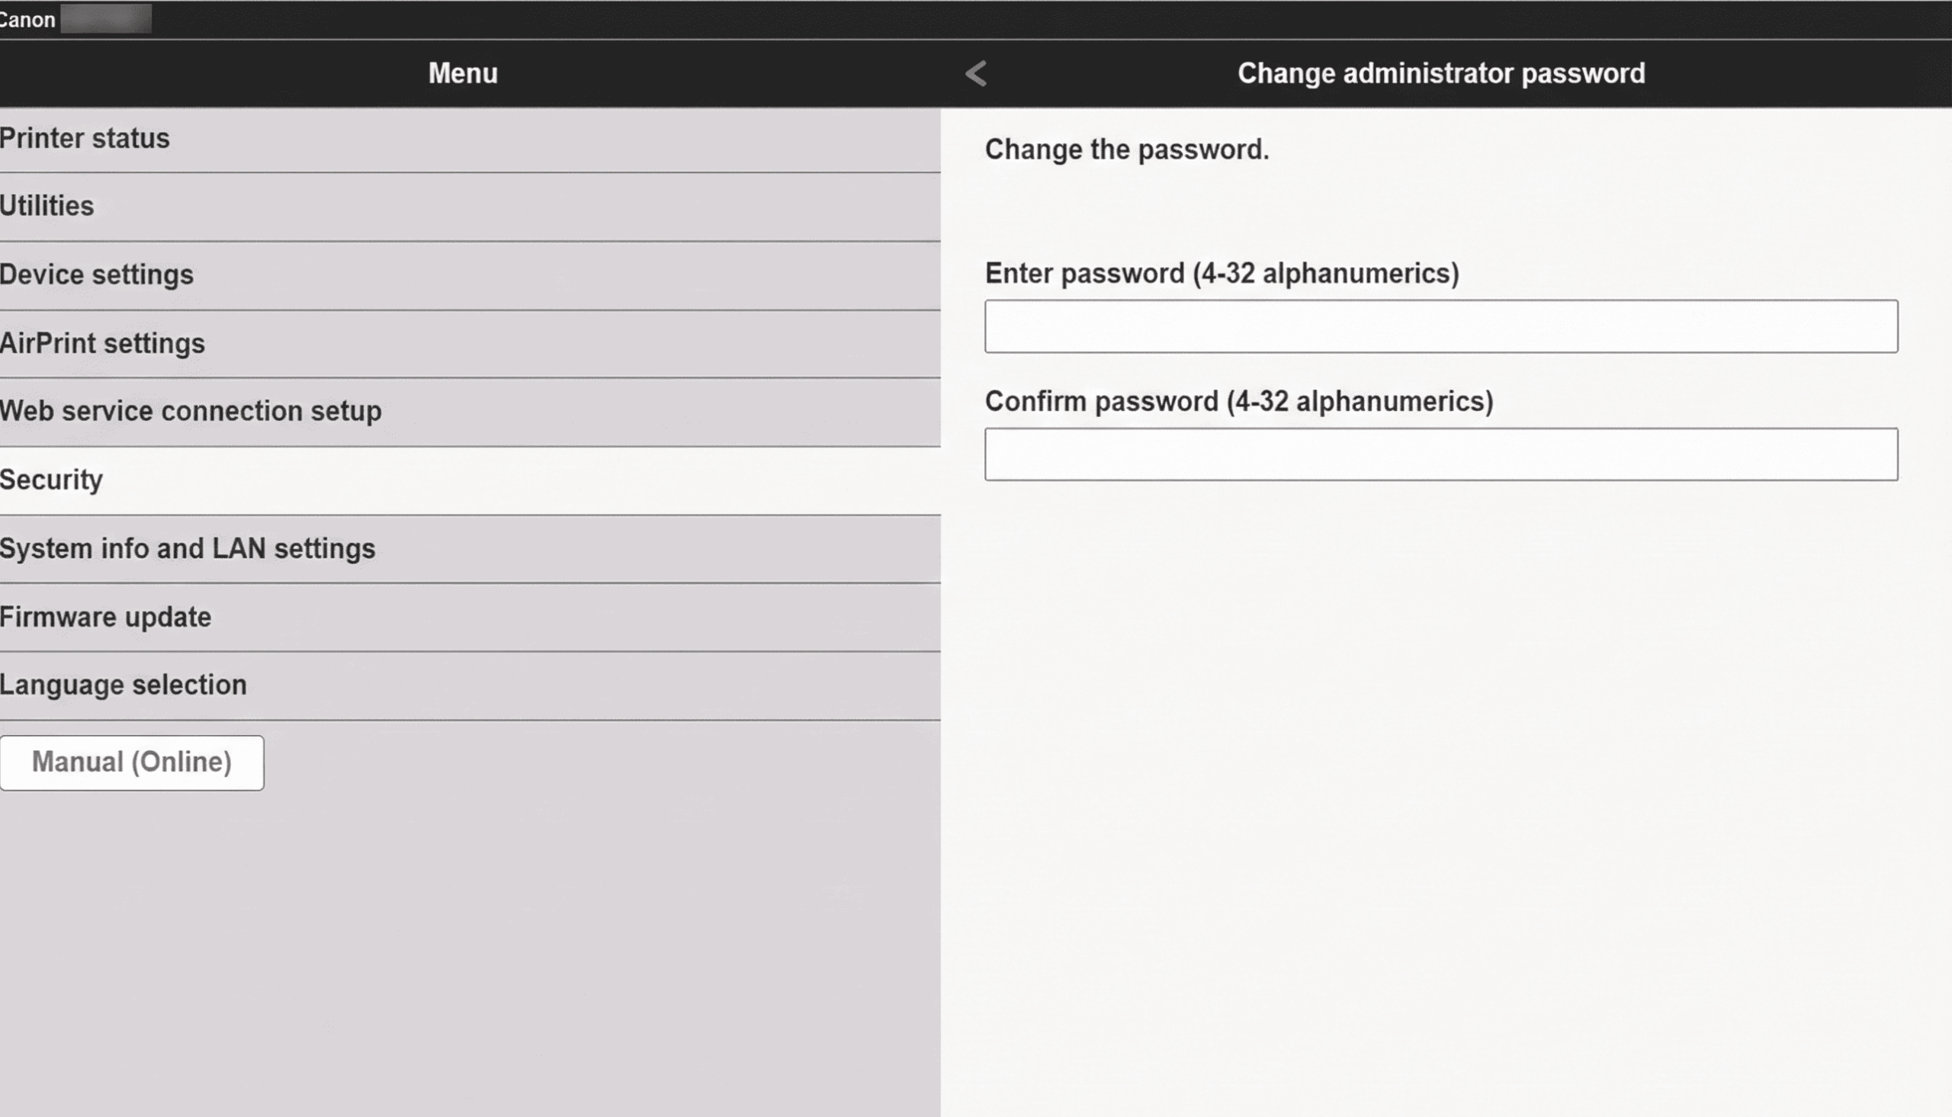Click the Enter password (4-32 alphanumerics) label
The width and height of the screenshot is (1952, 1117).
(x=1222, y=273)
